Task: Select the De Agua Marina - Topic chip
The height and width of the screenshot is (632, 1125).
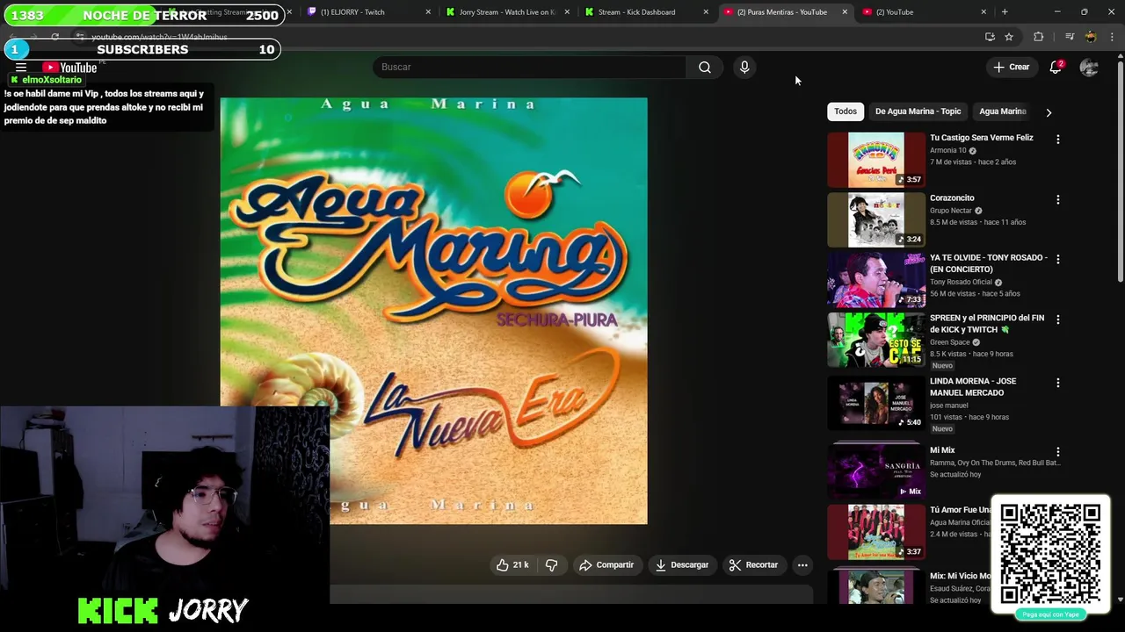Action: tap(918, 111)
